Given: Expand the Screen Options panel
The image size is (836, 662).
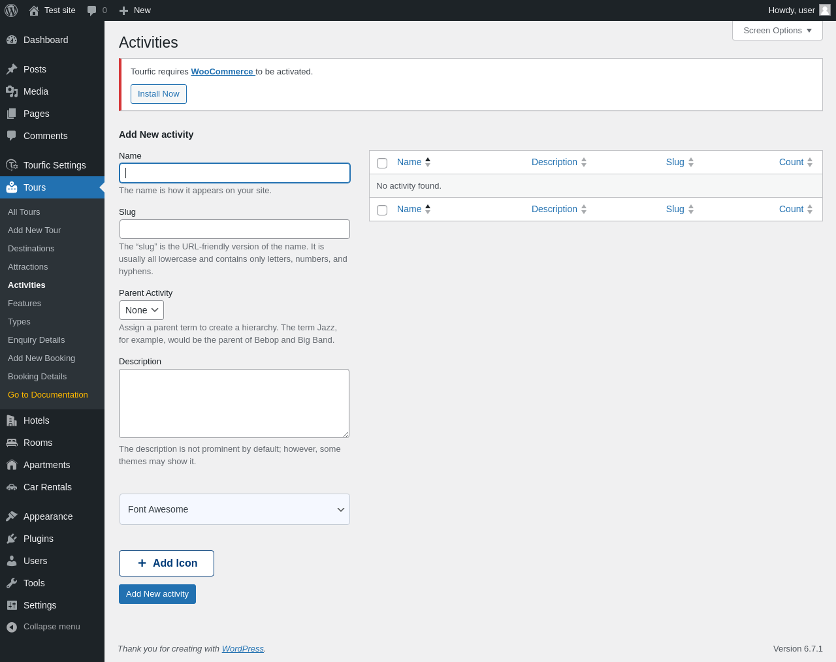Looking at the screenshot, I should (777, 31).
